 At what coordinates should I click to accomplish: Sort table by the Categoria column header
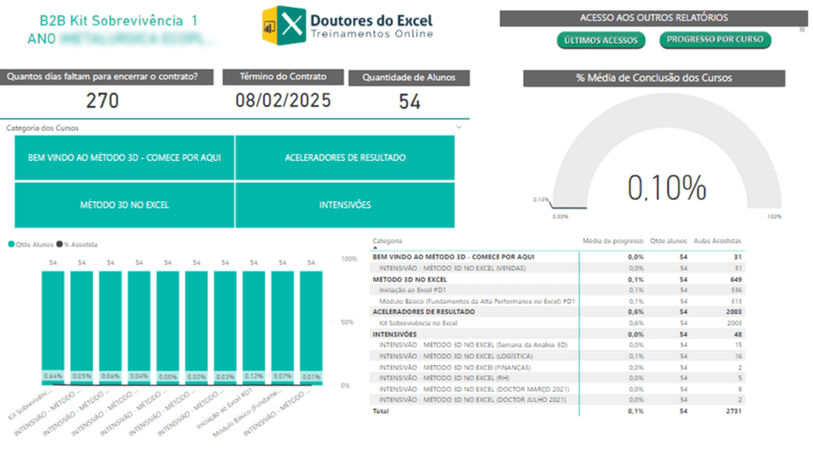point(387,241)
